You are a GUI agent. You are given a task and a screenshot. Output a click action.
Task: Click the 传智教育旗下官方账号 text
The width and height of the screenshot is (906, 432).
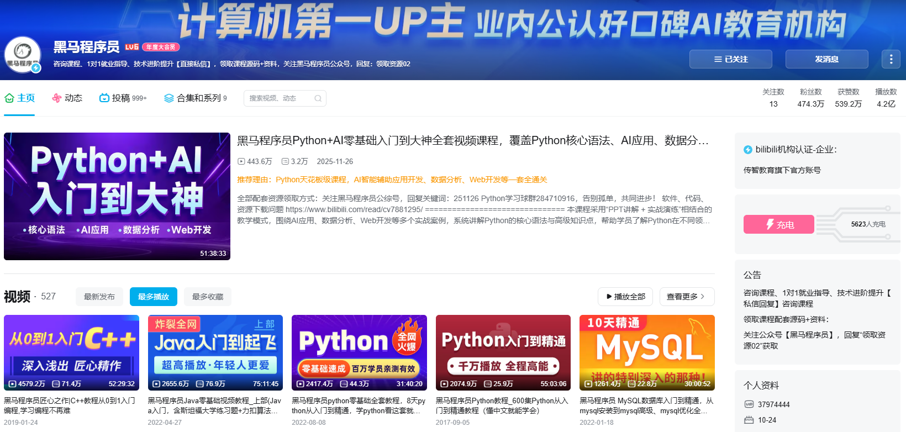tap(782, 170)
